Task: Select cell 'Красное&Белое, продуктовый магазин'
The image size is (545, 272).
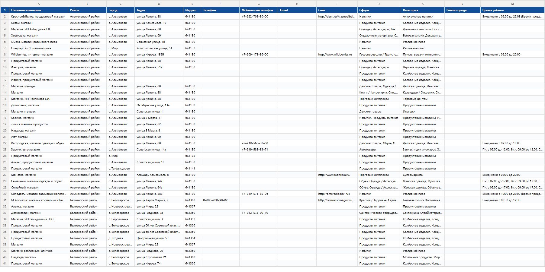Action: pyautogui.click(x=38, y=17)
